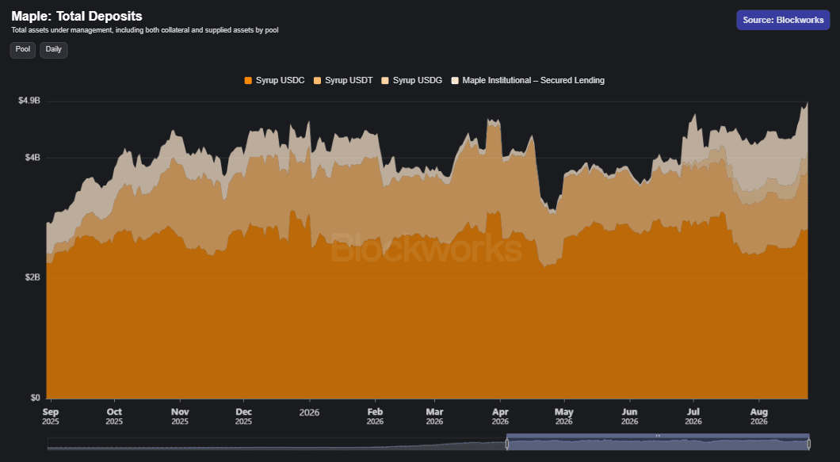The height and width of the screenshot is (462, 840).
Task: Click the Syrup USDT legend label
Action: (x=349, y=80)
